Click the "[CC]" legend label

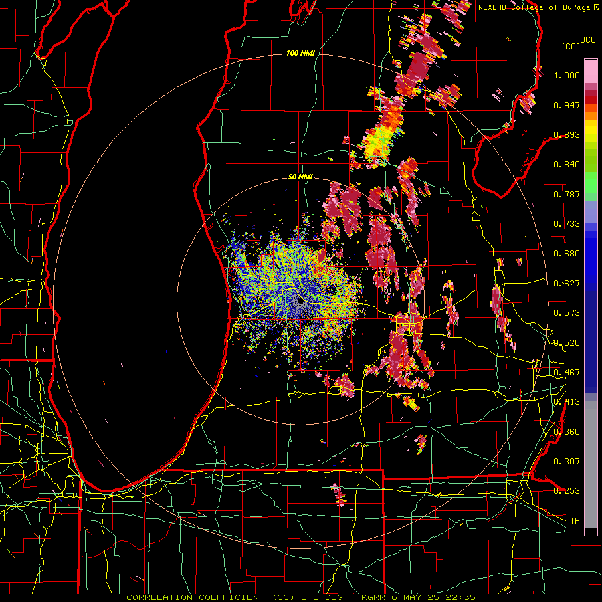571,46
